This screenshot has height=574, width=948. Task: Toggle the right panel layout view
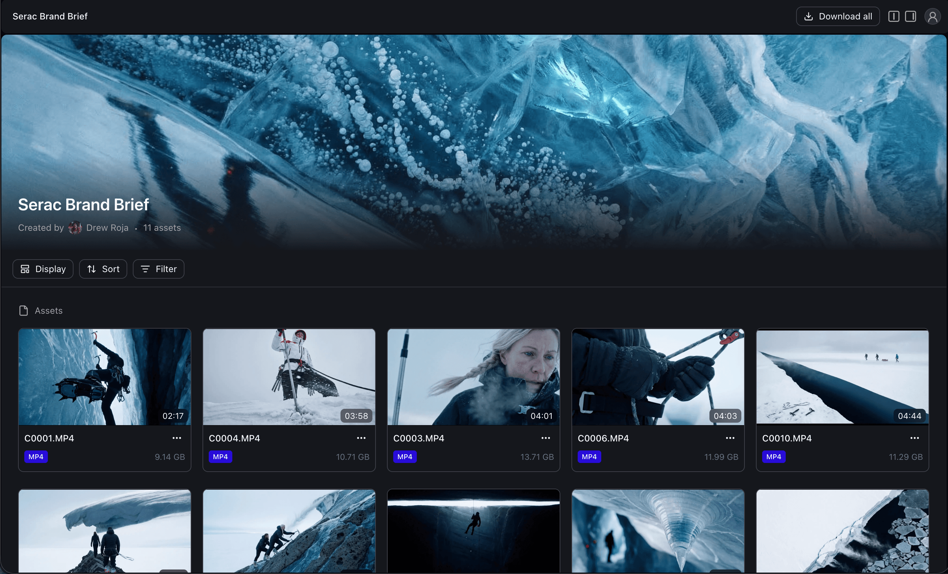(x=911, y=16)
